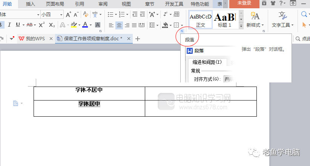Select the 标题 1 style
This screenshot has height=166, width=310.
click(224, 20)
